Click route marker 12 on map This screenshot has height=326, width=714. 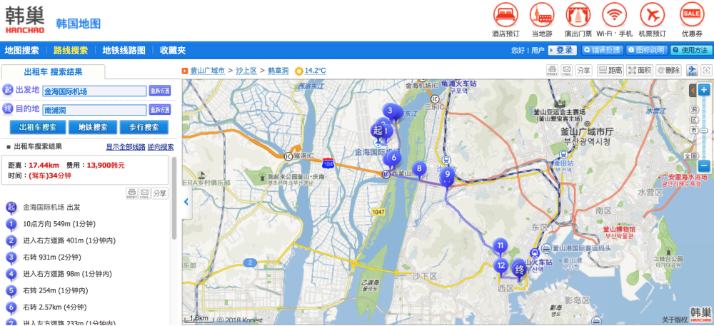[501, 265]
